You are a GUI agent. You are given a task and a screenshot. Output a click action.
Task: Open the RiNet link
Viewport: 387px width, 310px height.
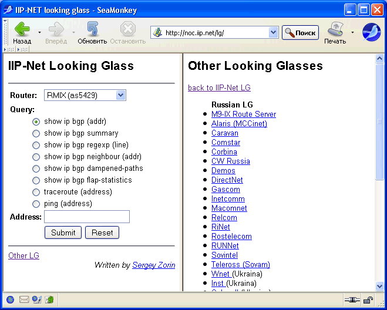pos(221,227)
